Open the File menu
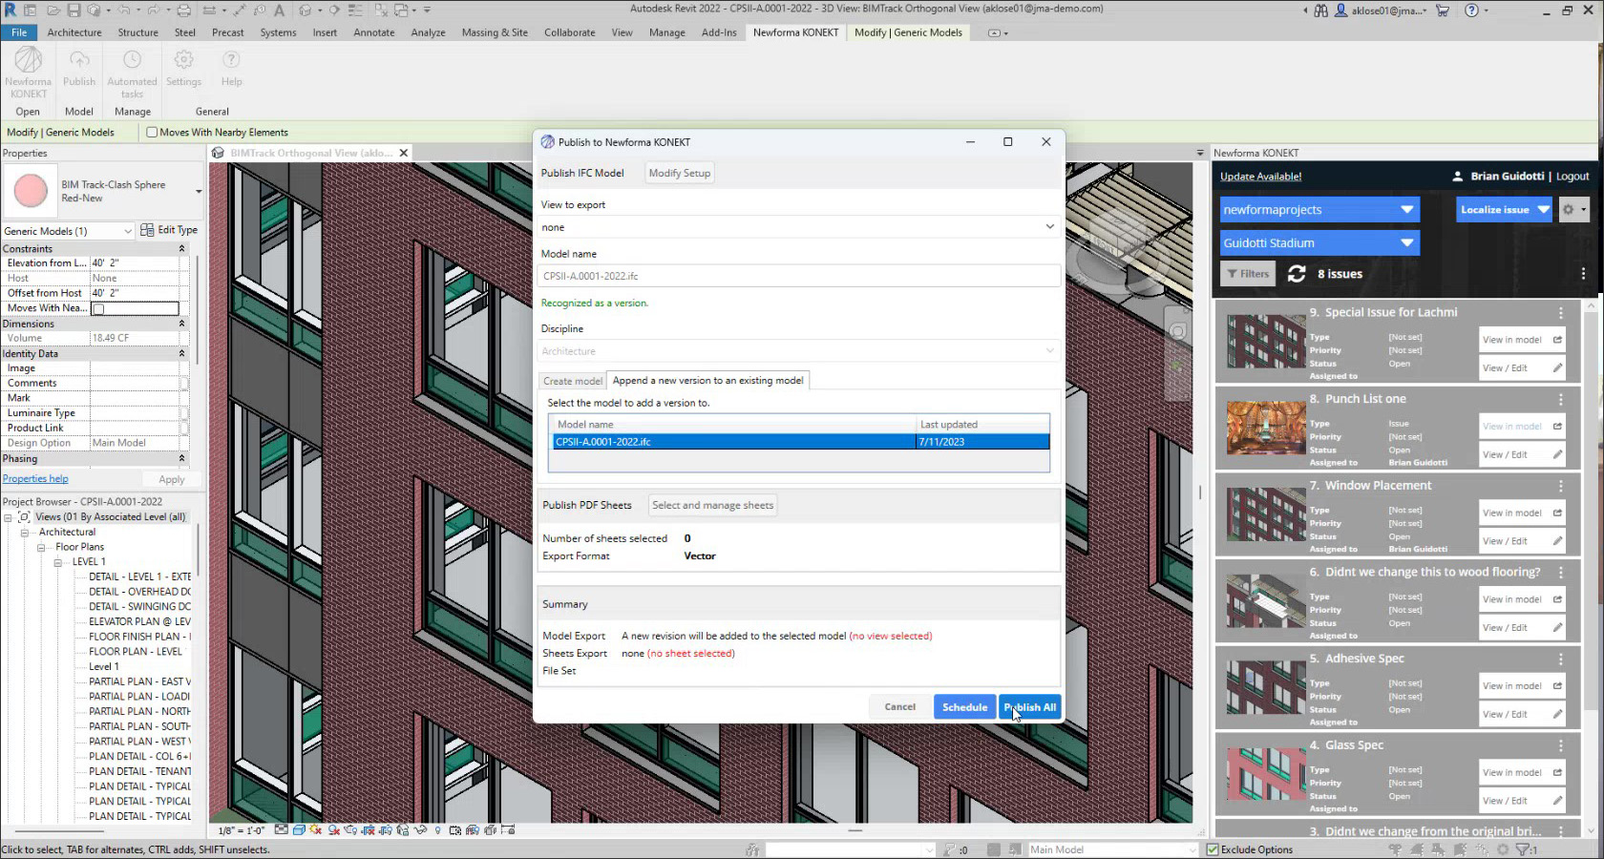Viewport: 1604px width, 859px height. (19, 32)
